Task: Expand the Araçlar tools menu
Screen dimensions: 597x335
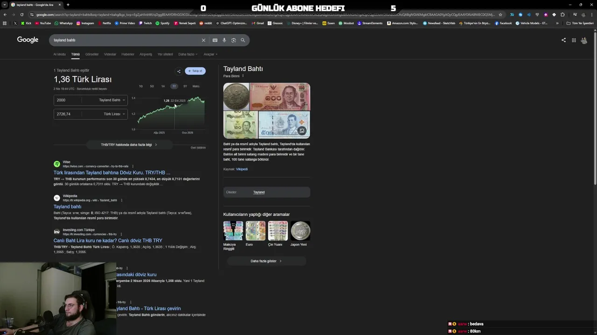Action: 210,54
